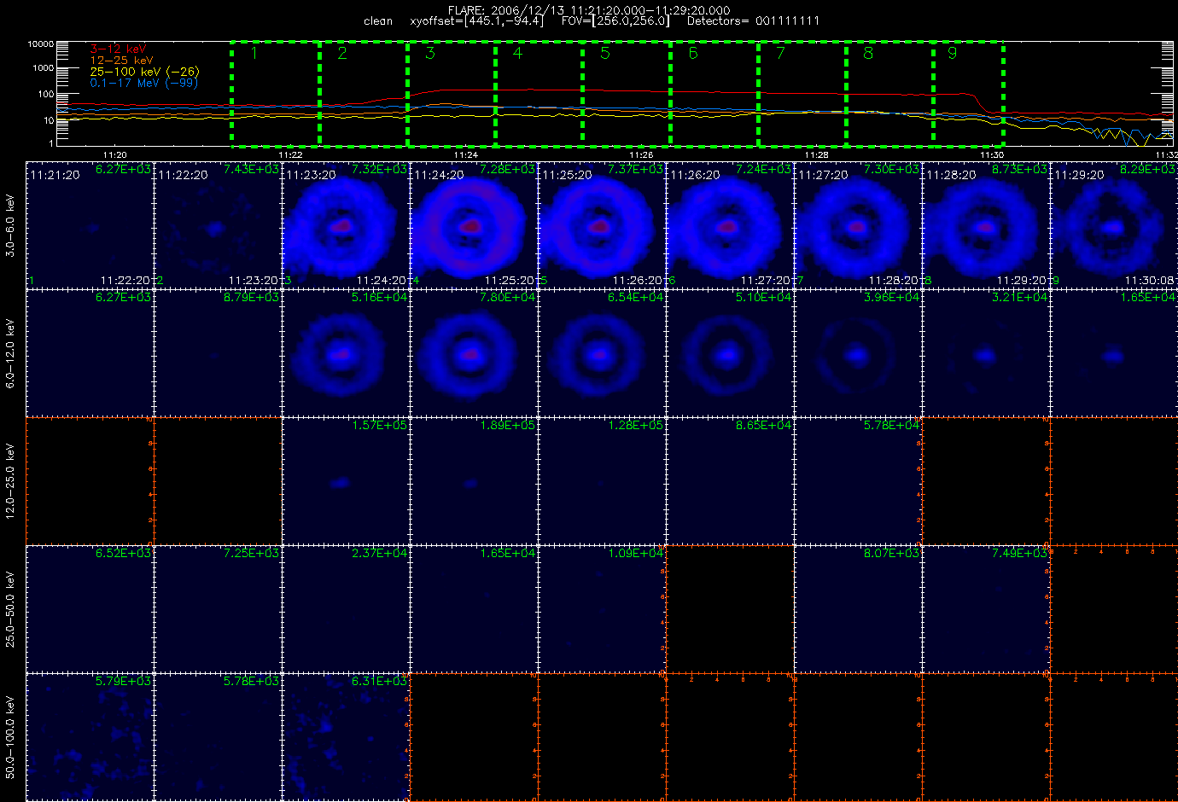The width and height of the screenshot is (1178, 802).
Task: Click the '50.0-100.0 keV' row axis label
Action: click(10, 737)
